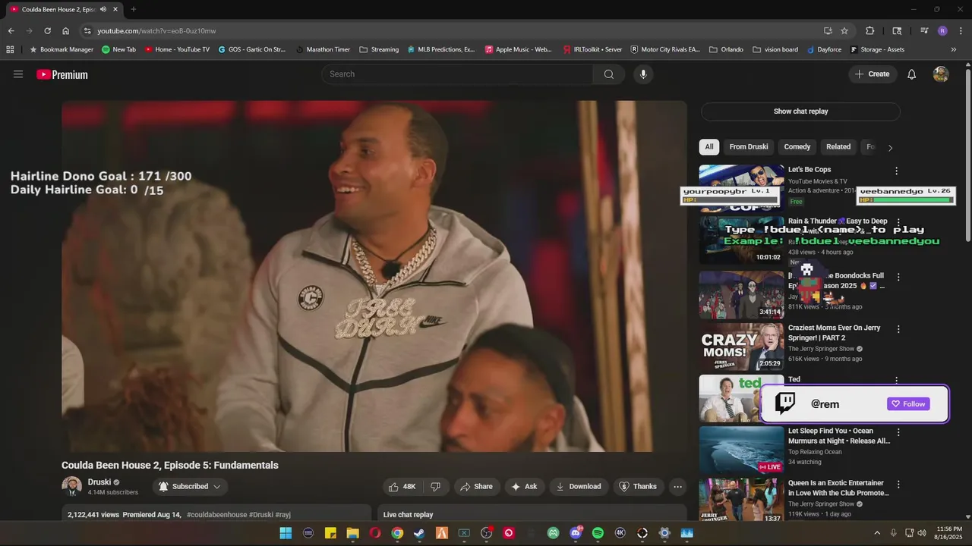
Task: Click the #couldabeenhouse hashtag
Action: (x=216, y=514)
